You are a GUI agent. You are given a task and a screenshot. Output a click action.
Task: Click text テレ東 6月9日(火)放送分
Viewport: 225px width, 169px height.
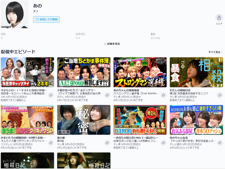127,97
